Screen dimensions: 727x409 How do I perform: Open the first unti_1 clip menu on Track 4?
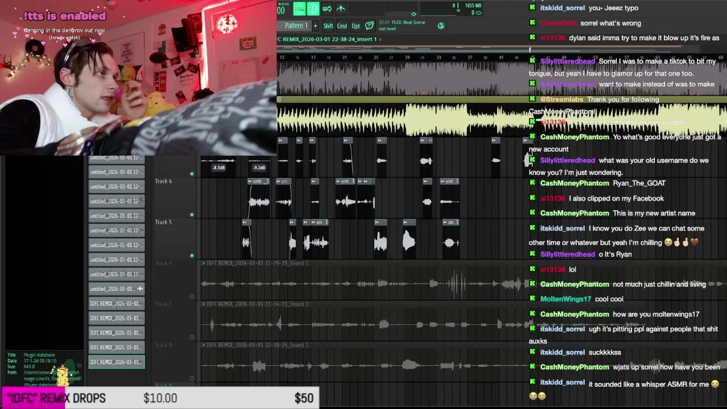coord(258,181)
